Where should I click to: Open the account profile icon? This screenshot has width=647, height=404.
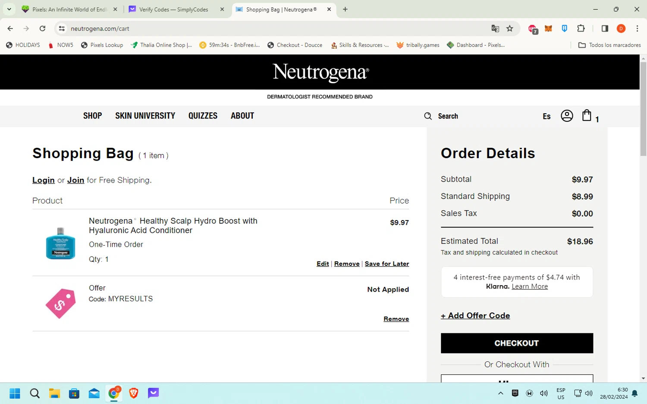coord(567,116)
